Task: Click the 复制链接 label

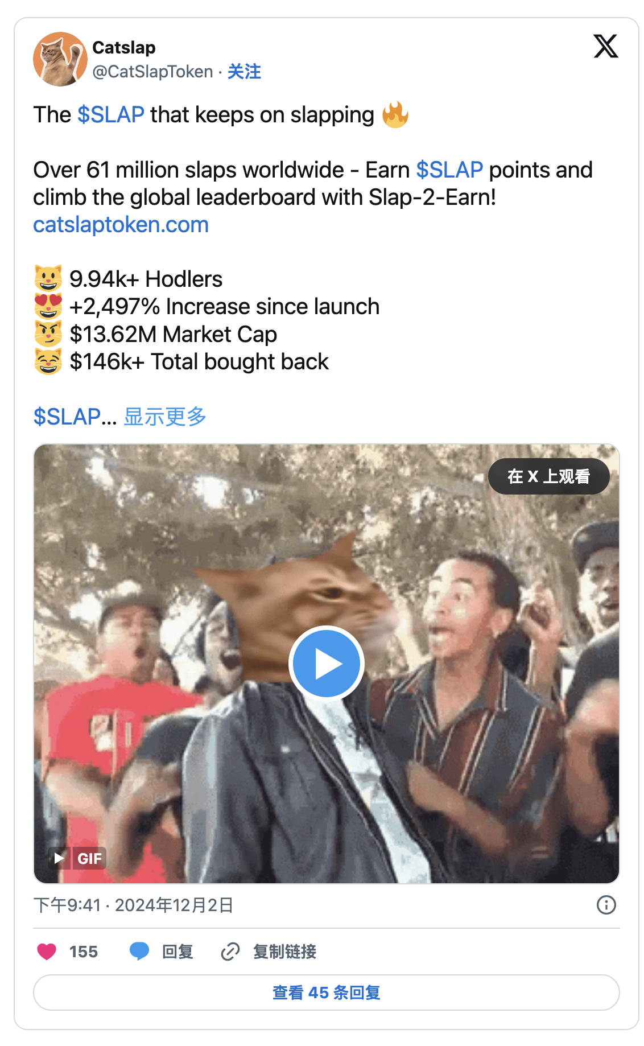Action: (x=284, y=952)
